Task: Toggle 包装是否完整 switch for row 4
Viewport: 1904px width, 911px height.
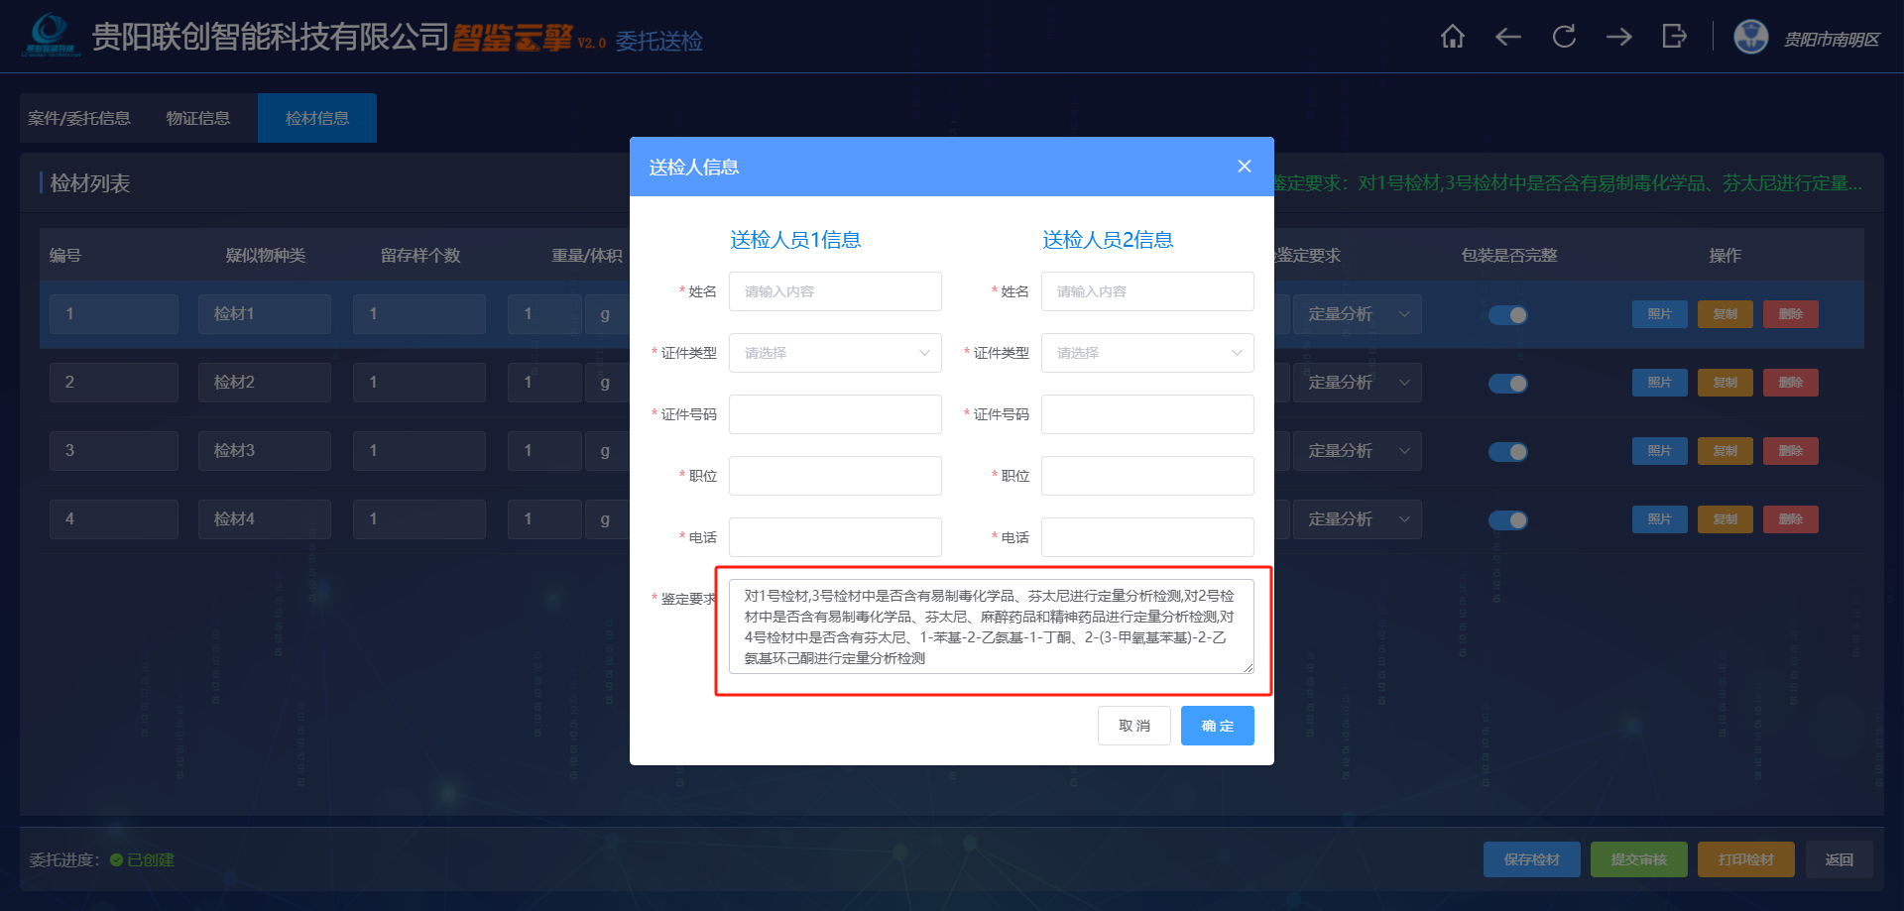Action: point(1508,520)
